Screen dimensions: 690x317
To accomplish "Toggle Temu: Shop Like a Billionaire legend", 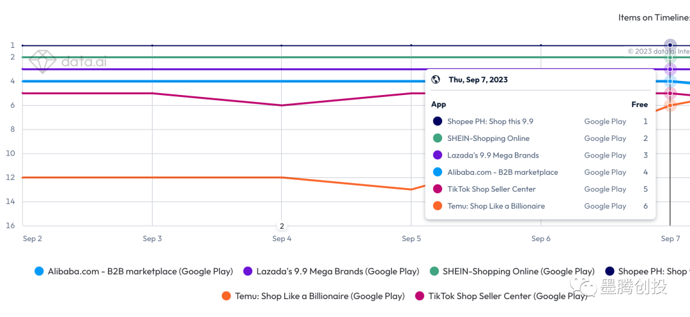I will coord(313,296).
